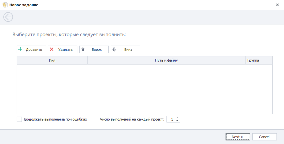Viewport: 284px width, 144px height.
Task: Click divider between Имя and Путь columns
Action: tap(87, 60)
